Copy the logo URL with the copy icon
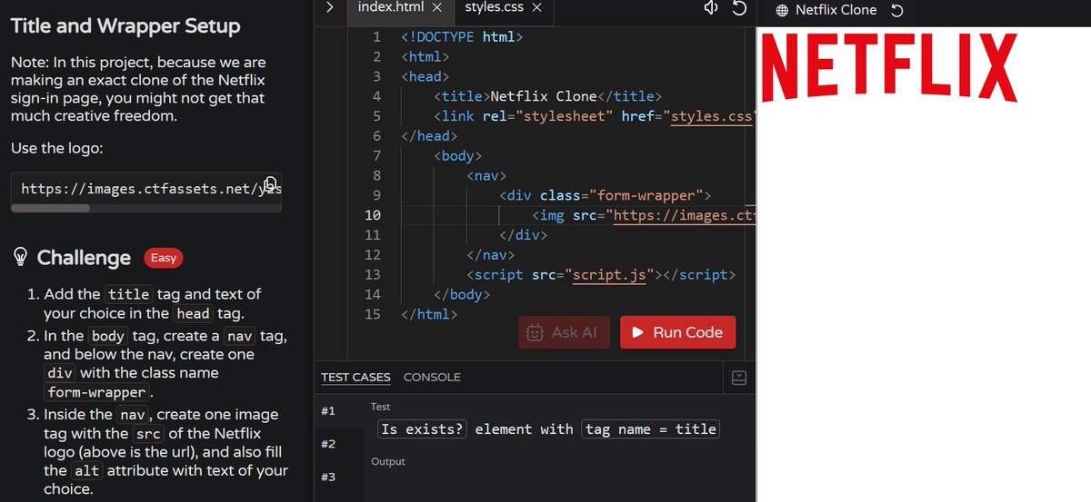Screen dimensions: 1091x502 (x=270, y=183)
